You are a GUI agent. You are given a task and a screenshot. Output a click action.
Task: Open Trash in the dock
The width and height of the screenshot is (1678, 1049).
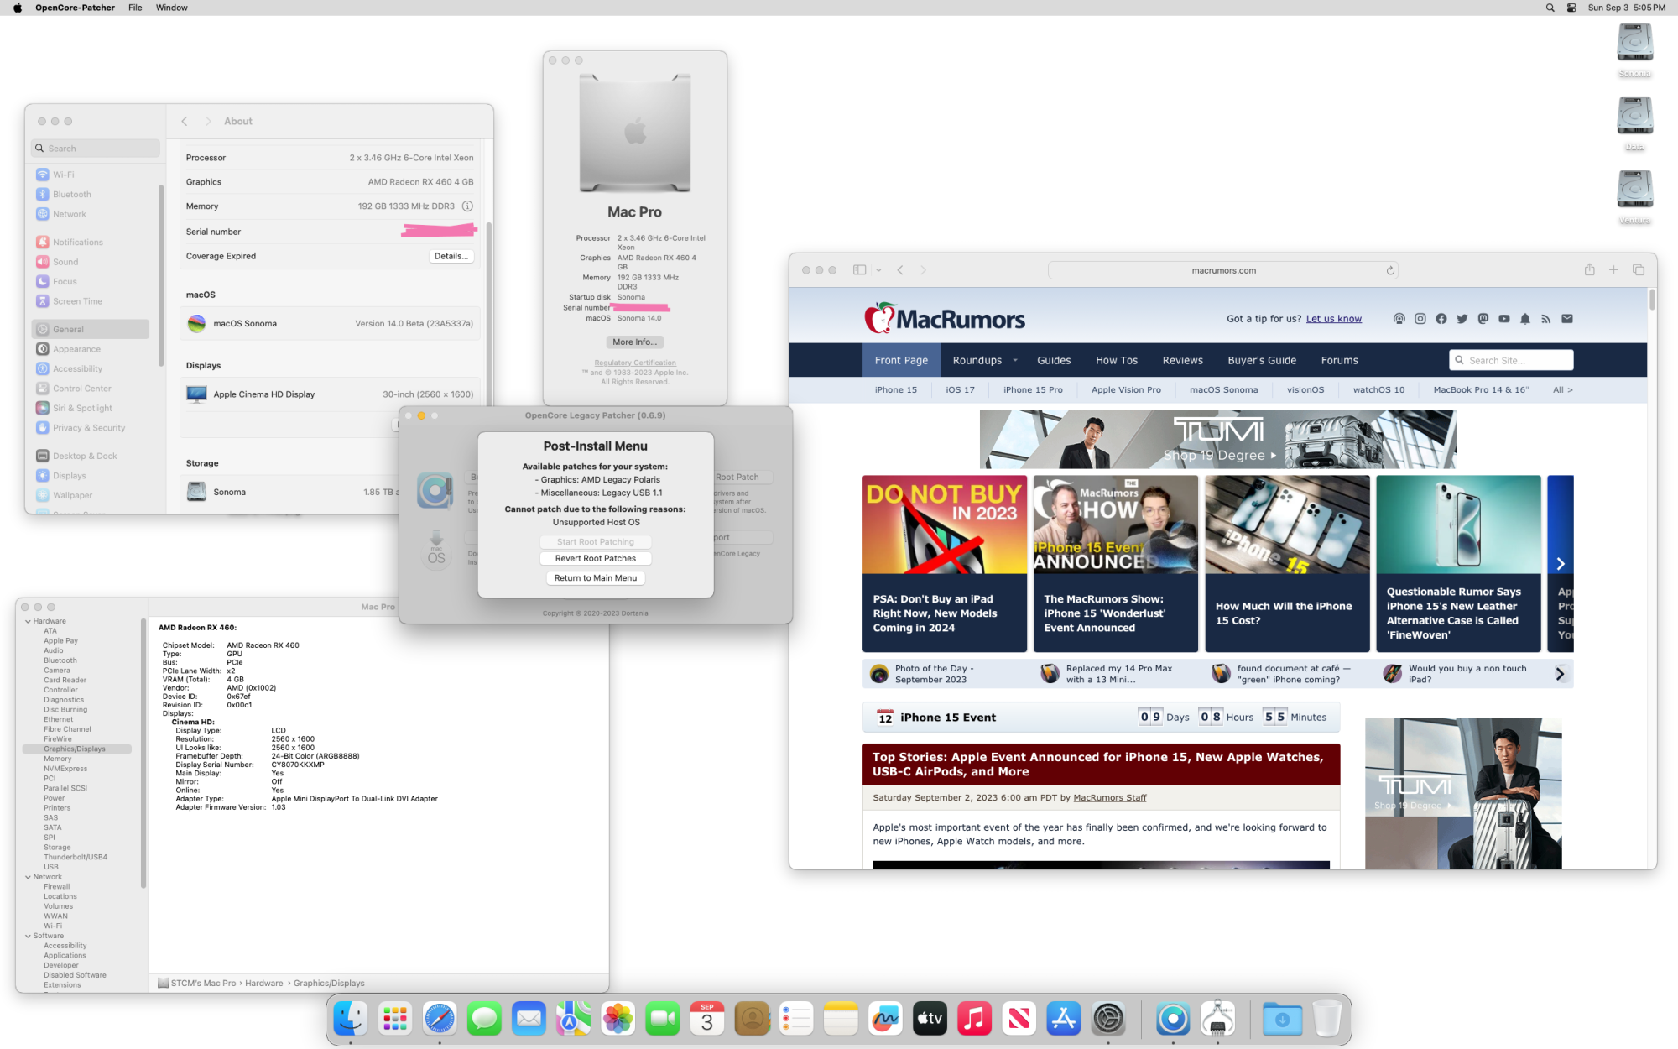(x=1326, y=1019)
